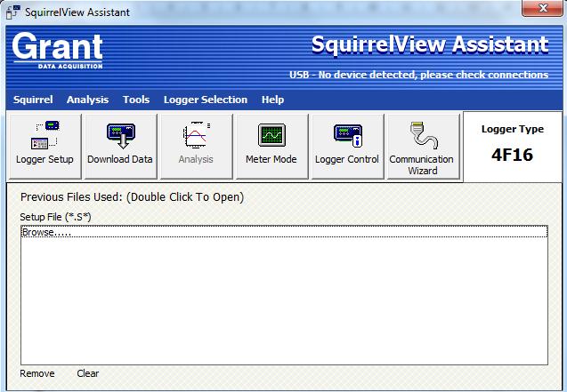Image resolution: width=567 pixels, height=392 pixels.
Task: Click the Previous Files Used heading
Action: [x=133, y=197]
